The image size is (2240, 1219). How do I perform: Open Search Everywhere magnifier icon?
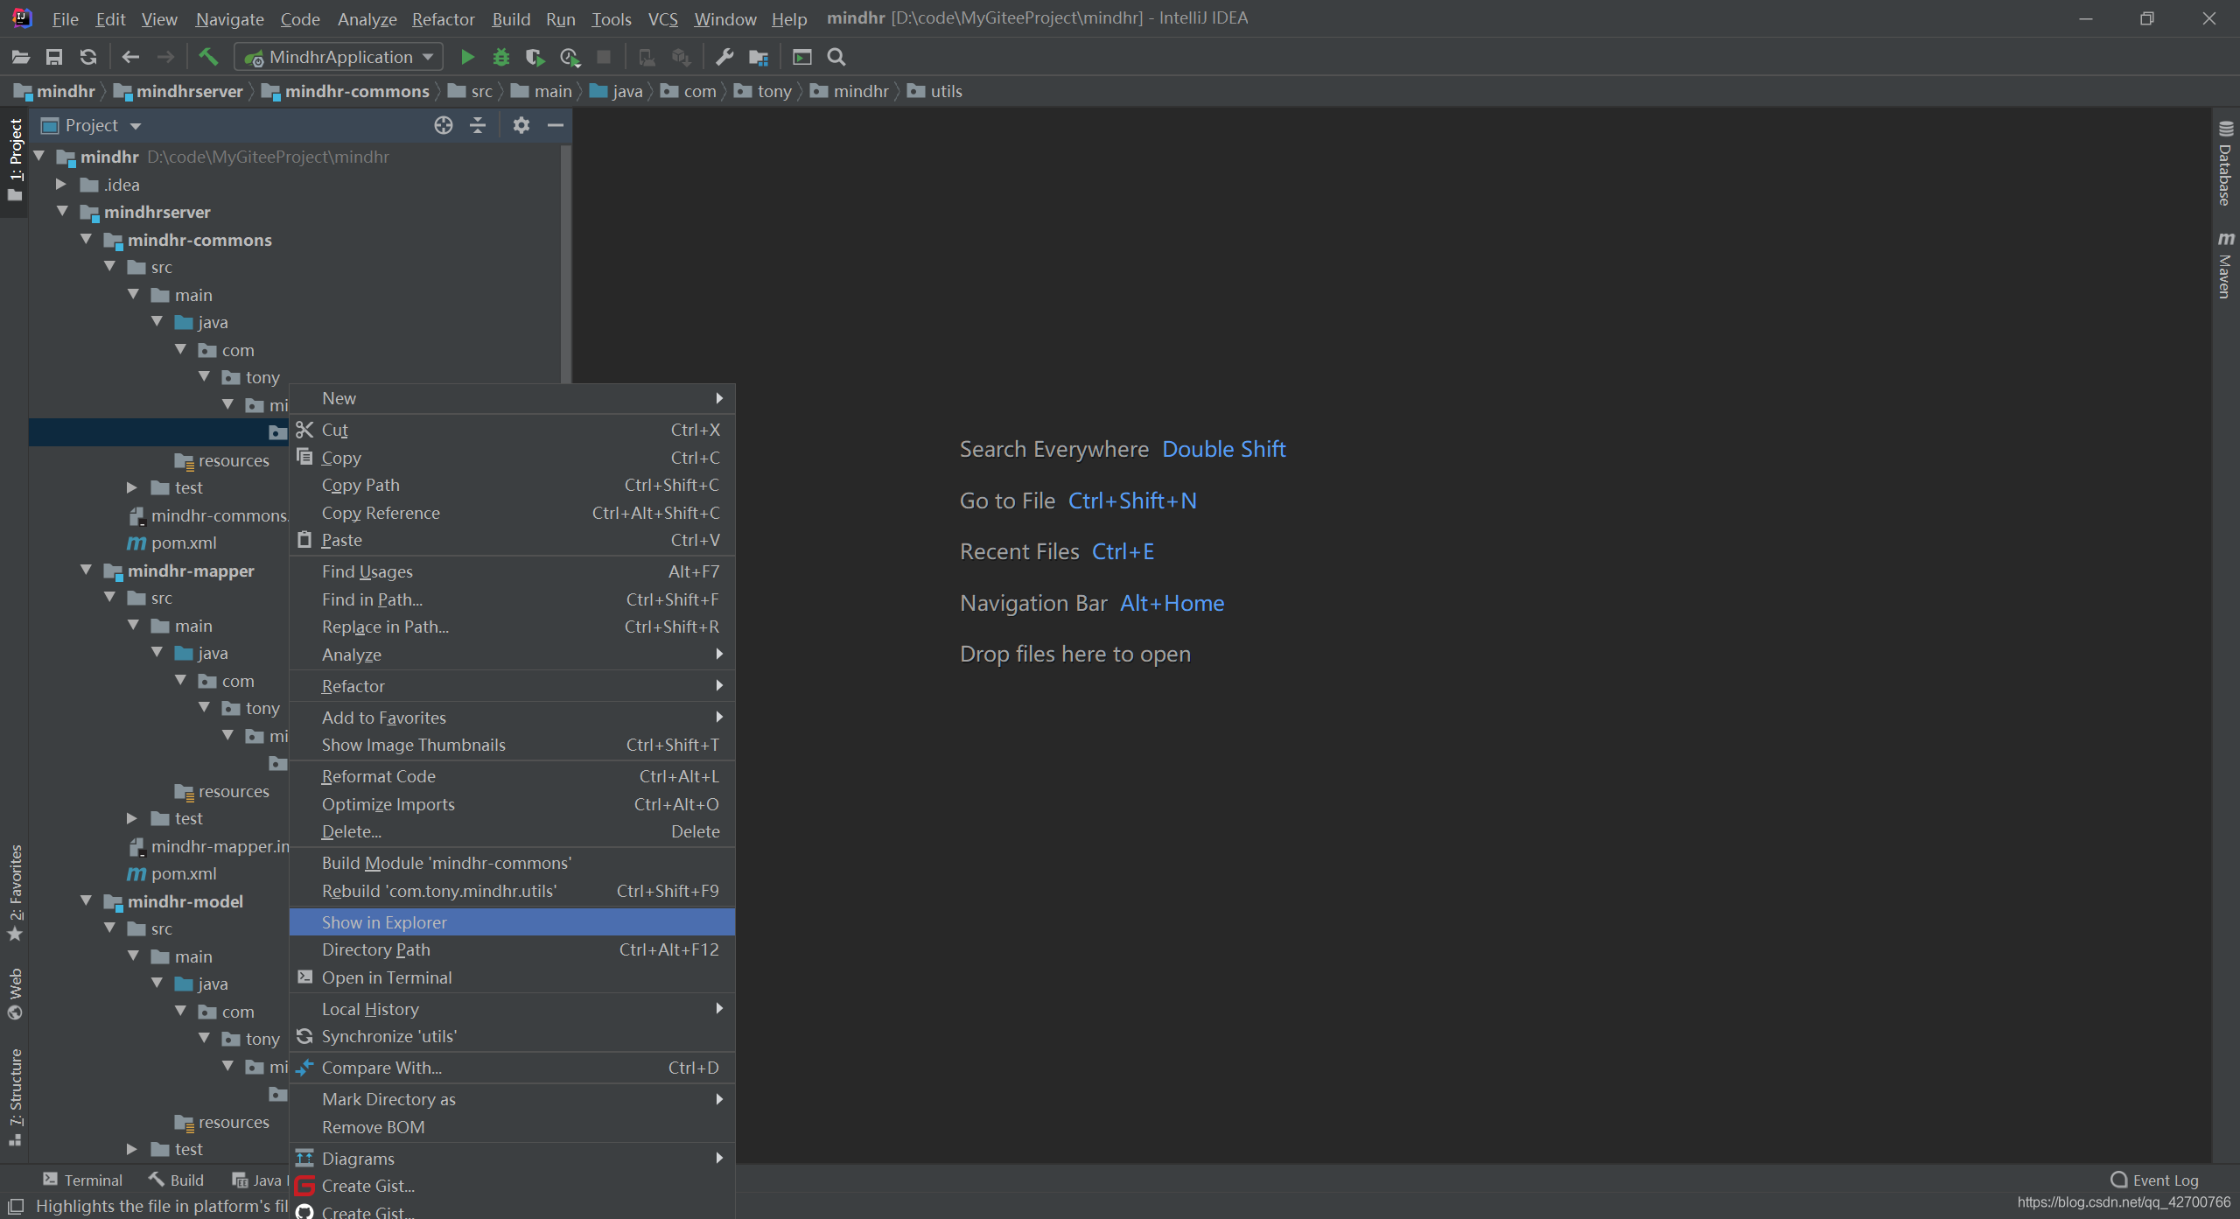coord(836,57)
